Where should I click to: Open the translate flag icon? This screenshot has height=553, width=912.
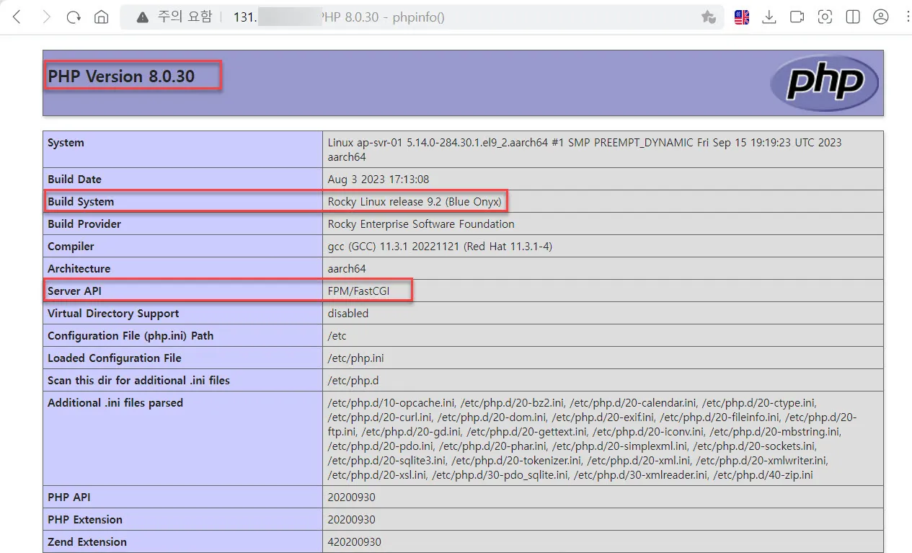pos(741,16)
